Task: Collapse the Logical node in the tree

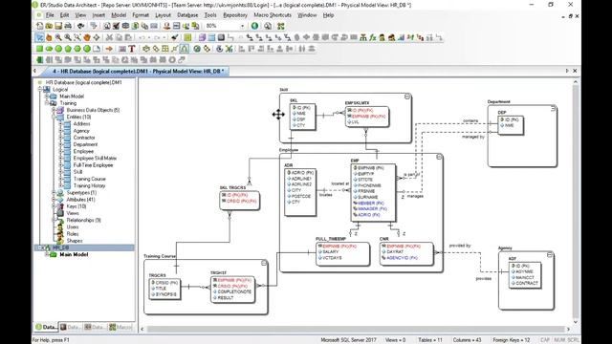Action: pos(40,89)
